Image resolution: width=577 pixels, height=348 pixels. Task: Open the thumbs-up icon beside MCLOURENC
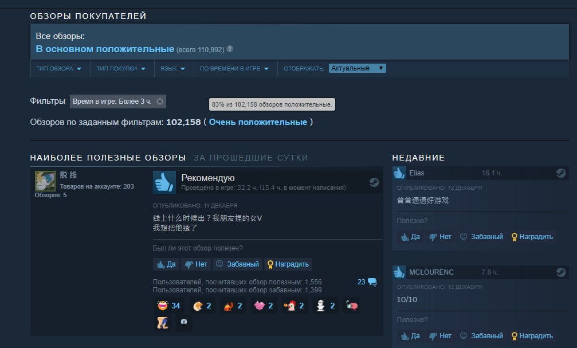(399, 272)
